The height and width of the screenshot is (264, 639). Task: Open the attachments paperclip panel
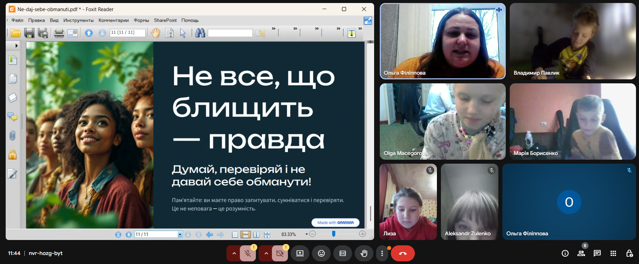[x=12, y=136]
